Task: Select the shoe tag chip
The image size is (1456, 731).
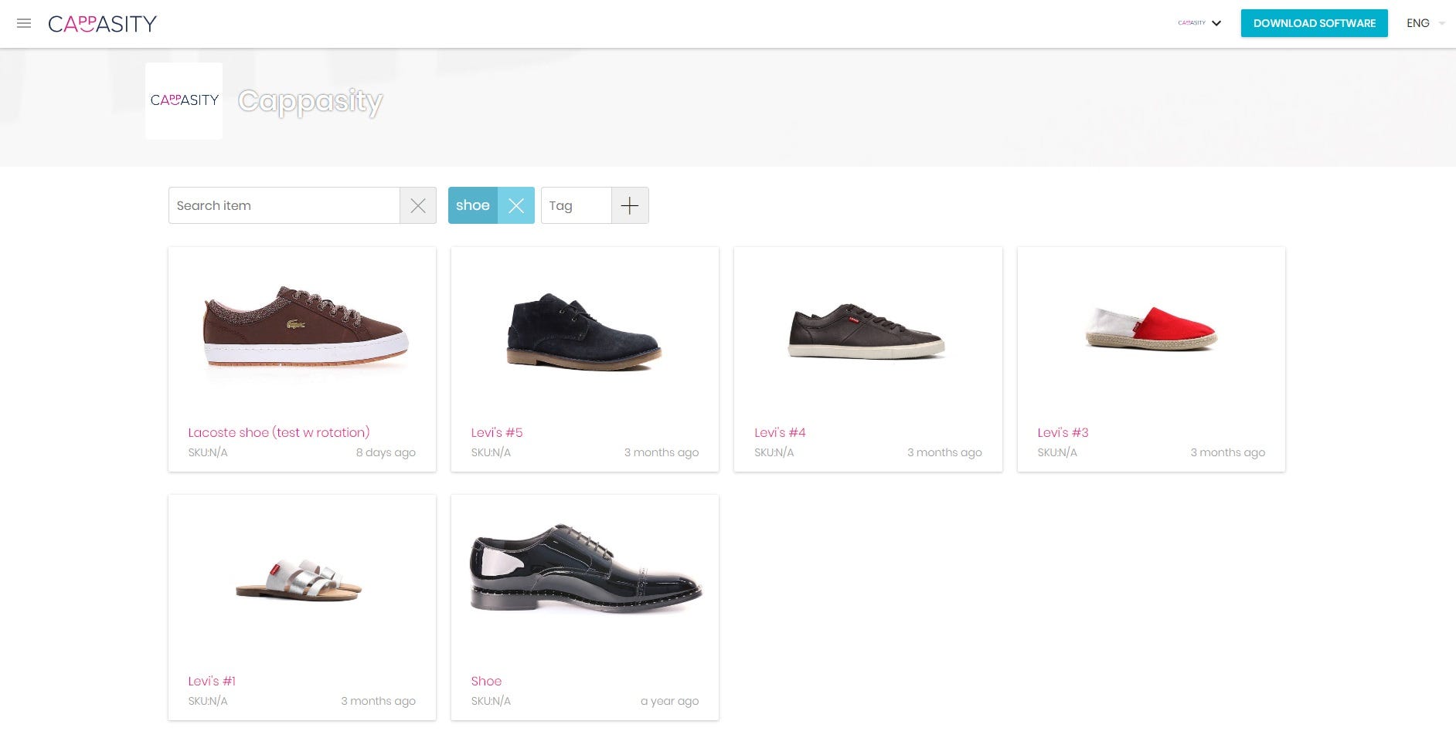Action: click(473, 205)
